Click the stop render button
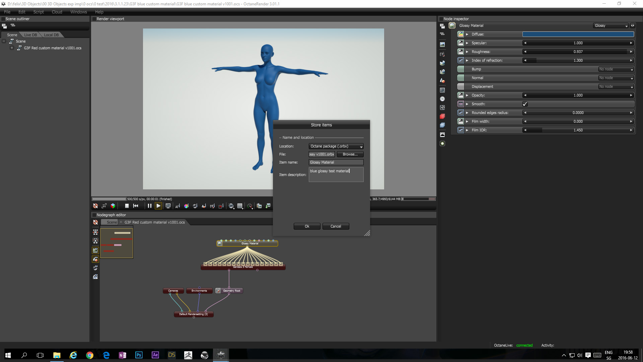Image resolution: width=643 pixels, height=362 pixels. [127, 206]
